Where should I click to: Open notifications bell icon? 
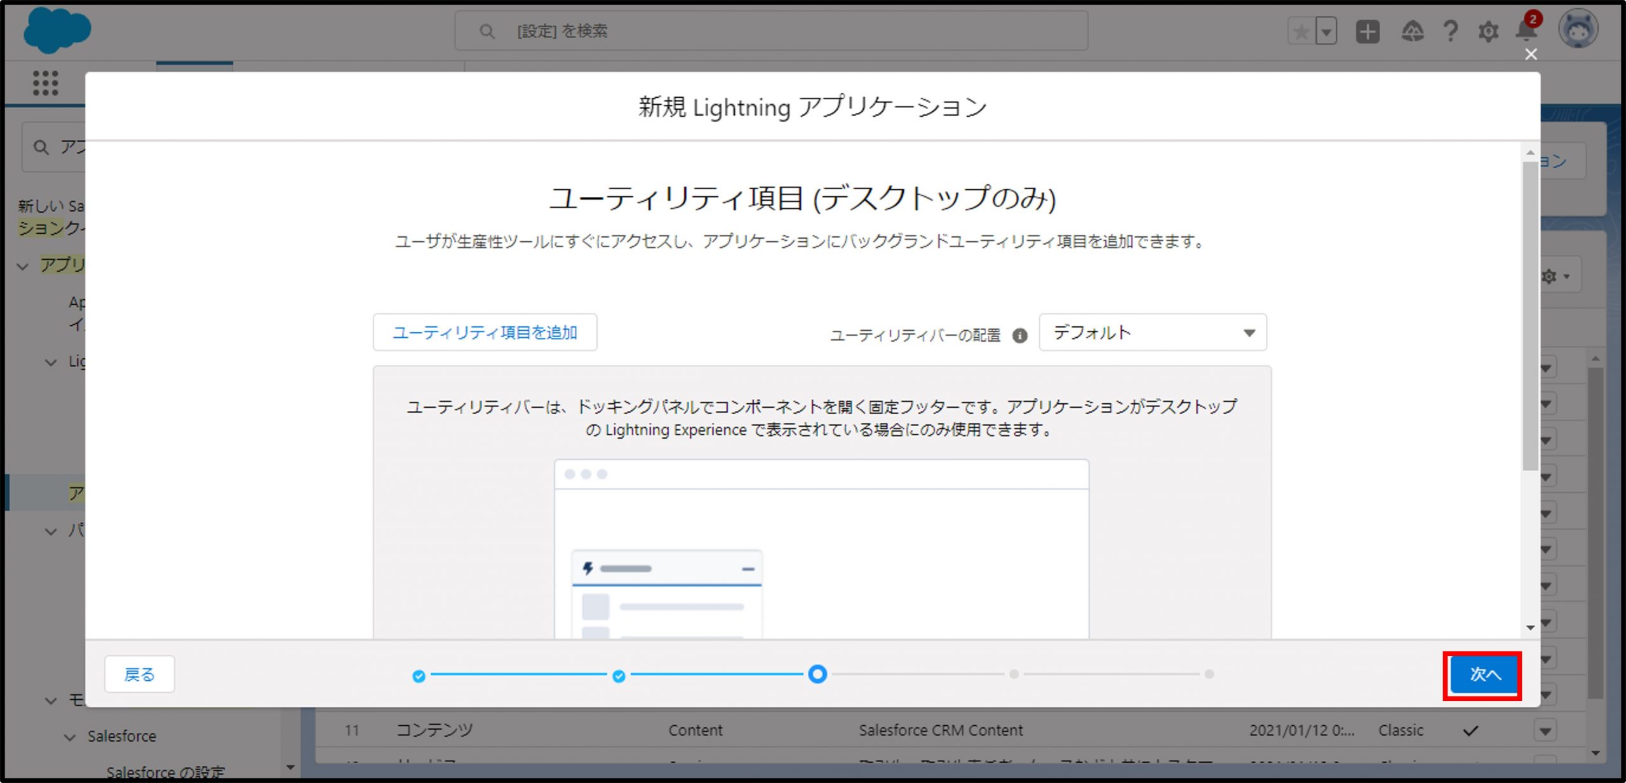1526,30
